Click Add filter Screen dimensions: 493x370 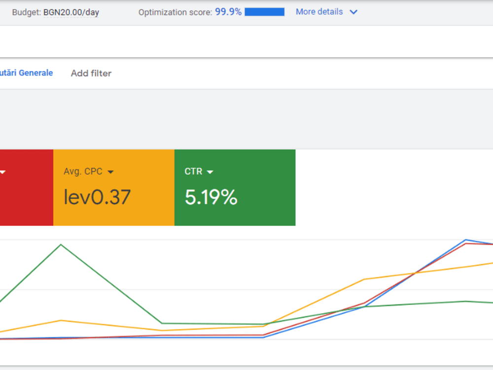(x=91, y=74)
